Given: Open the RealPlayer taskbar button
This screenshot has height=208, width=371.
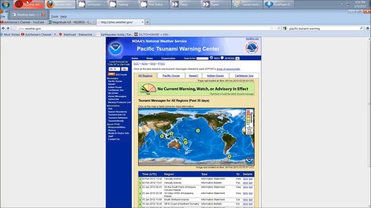Looking at the screenshot, I should pyautogui.click(x=279, y=4).
